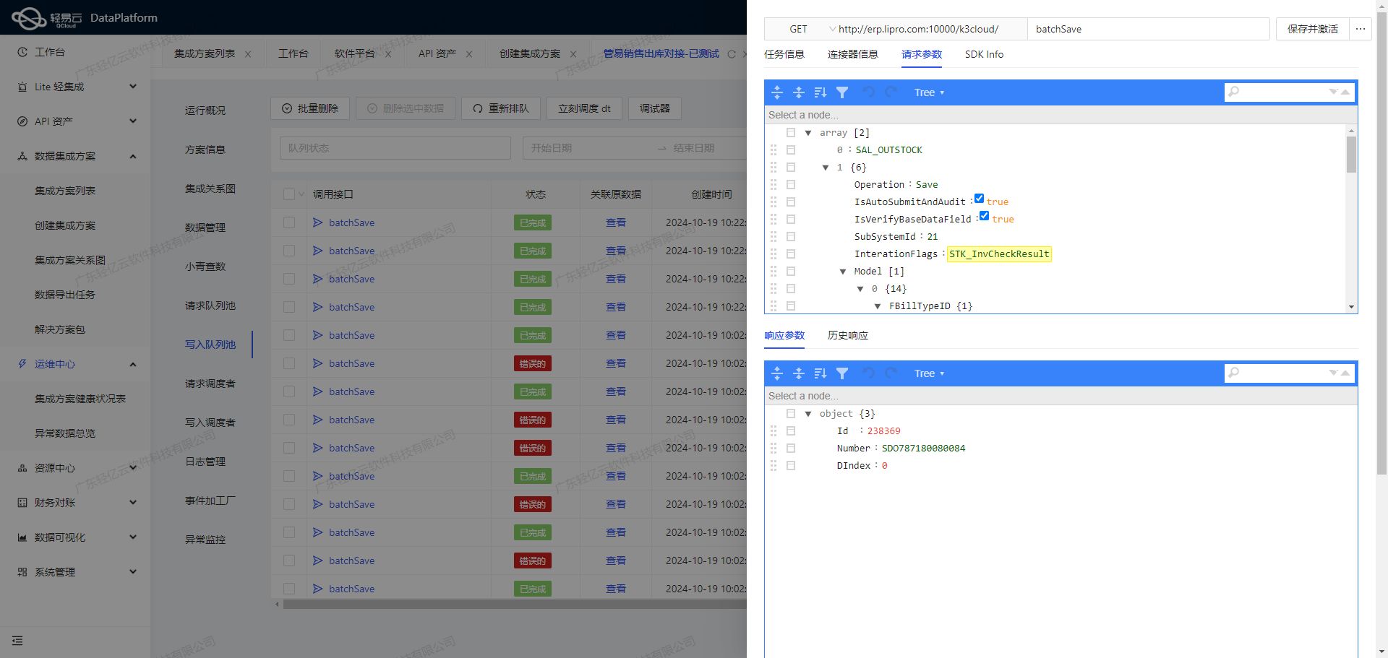Redo action in request JSON editor
The image size is (1388, 658).
click(891, 92)
